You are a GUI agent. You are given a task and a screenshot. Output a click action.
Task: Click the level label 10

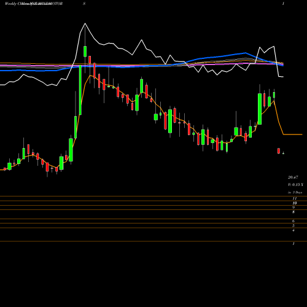point(295,203)
